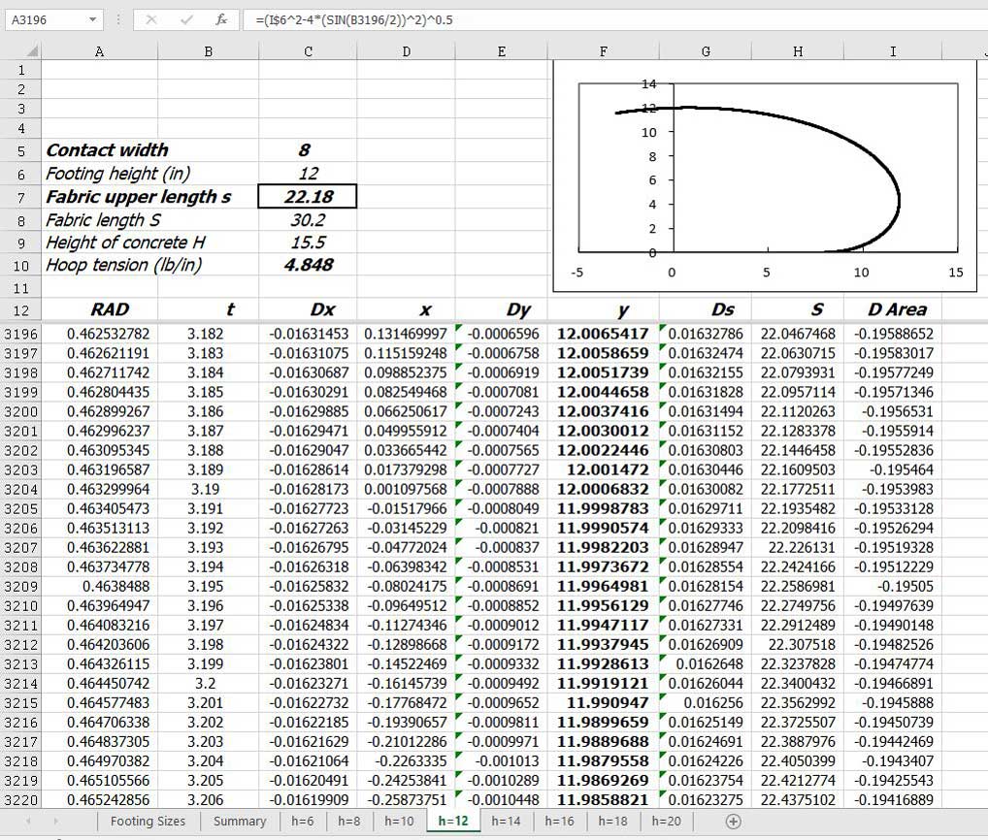Select S value 22.1772511
The width and height of the screenshot is (988, 840).
(x=798, y=489)
